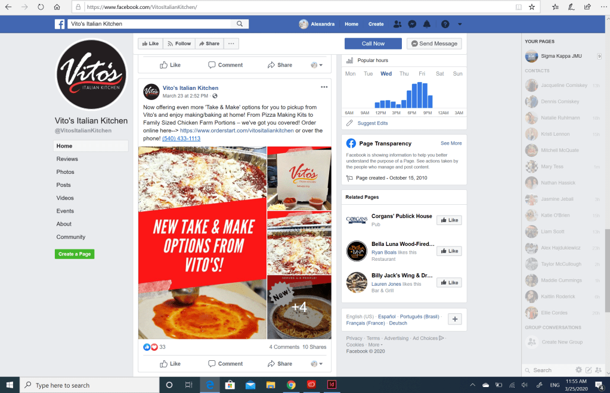Open Sigma Kappa JMU page
610x393 pixels.
click(561, 56)
